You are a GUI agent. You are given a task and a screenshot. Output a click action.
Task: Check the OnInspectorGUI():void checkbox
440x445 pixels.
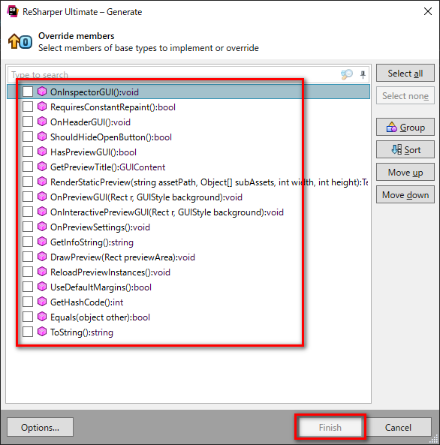(x=28, y=92)
